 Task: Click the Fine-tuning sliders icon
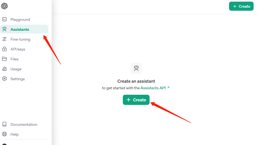4,39
